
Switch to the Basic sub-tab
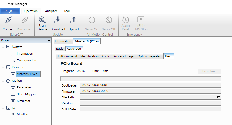tap(60, 49)
